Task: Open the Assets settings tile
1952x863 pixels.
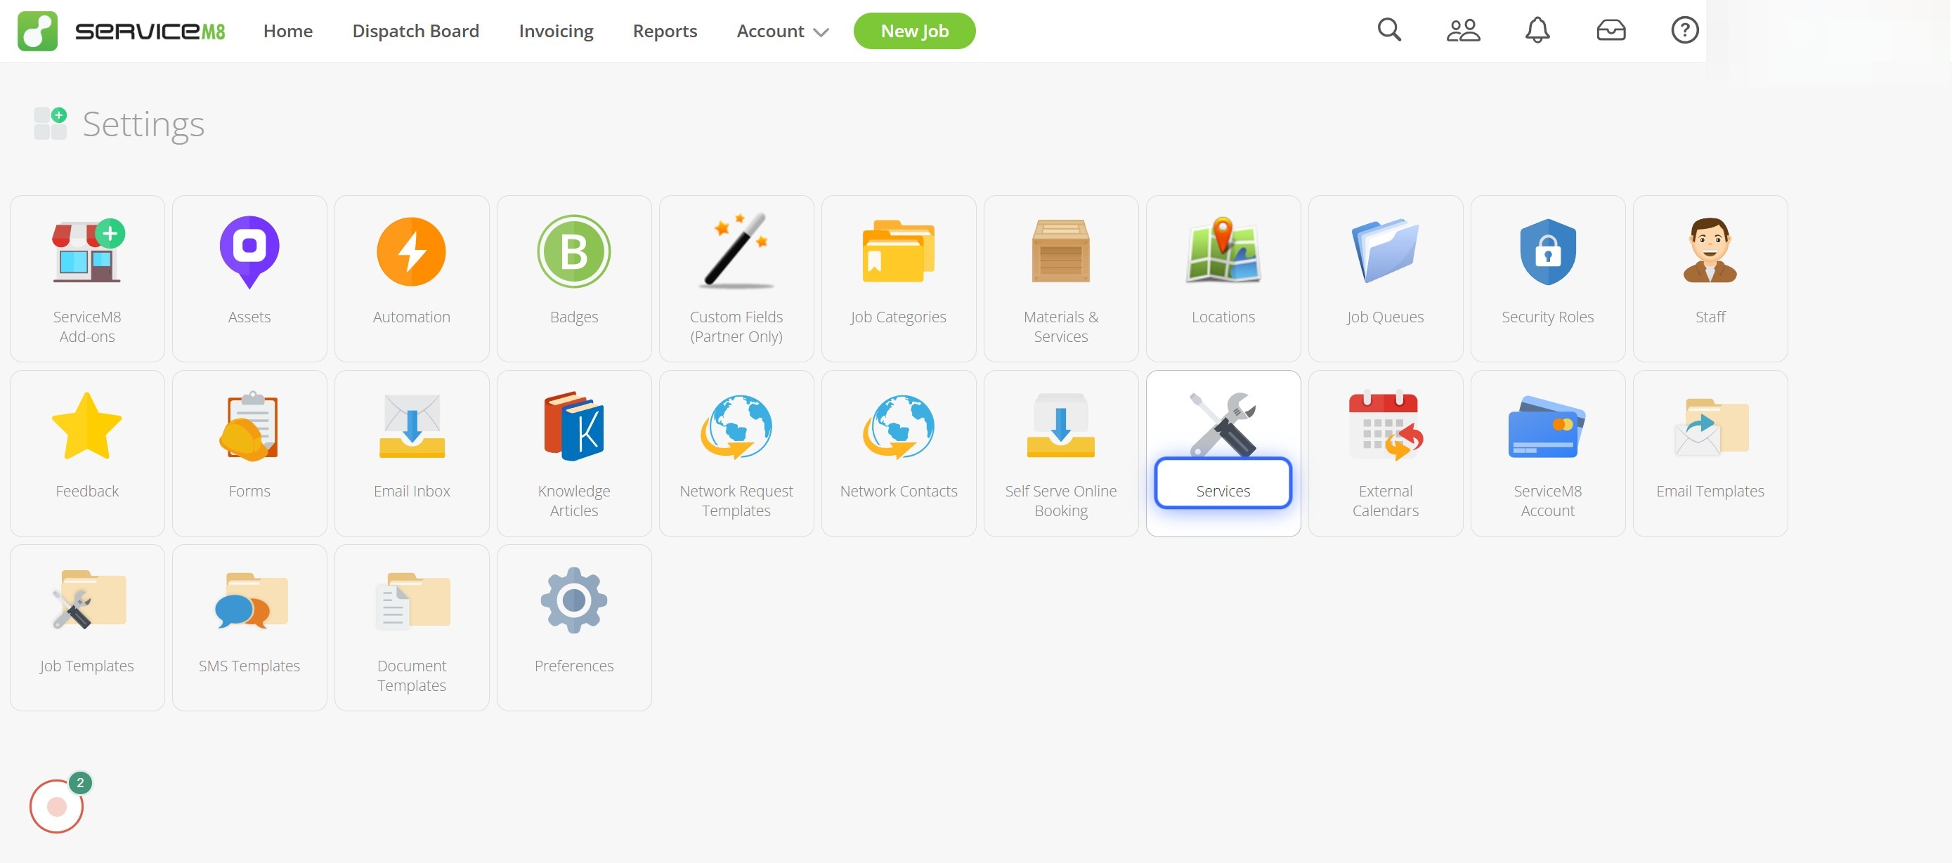Action: [249, 279]
